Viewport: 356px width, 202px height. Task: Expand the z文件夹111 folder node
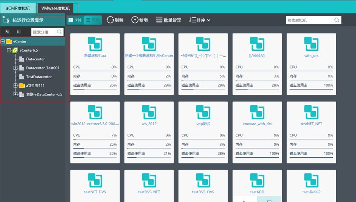click(15, 86)
